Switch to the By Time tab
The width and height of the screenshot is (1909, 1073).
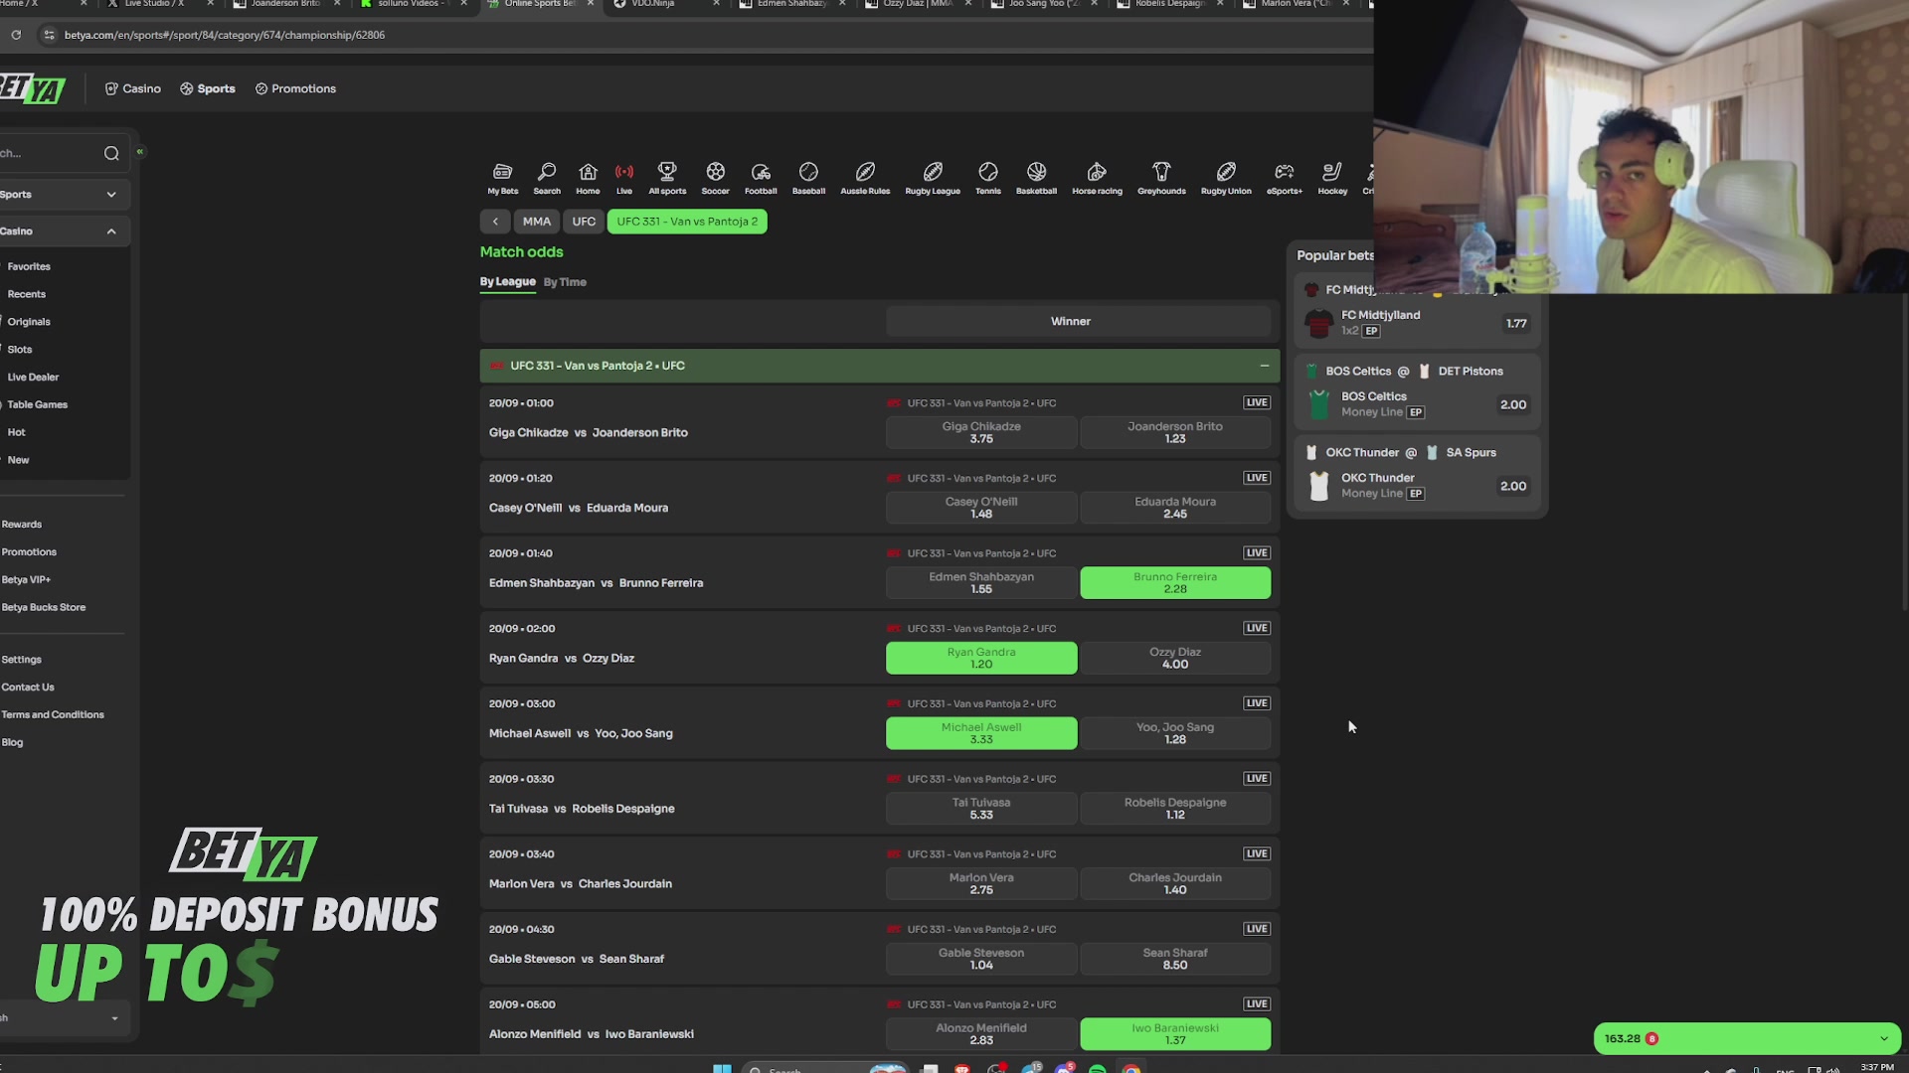[565, 282]
